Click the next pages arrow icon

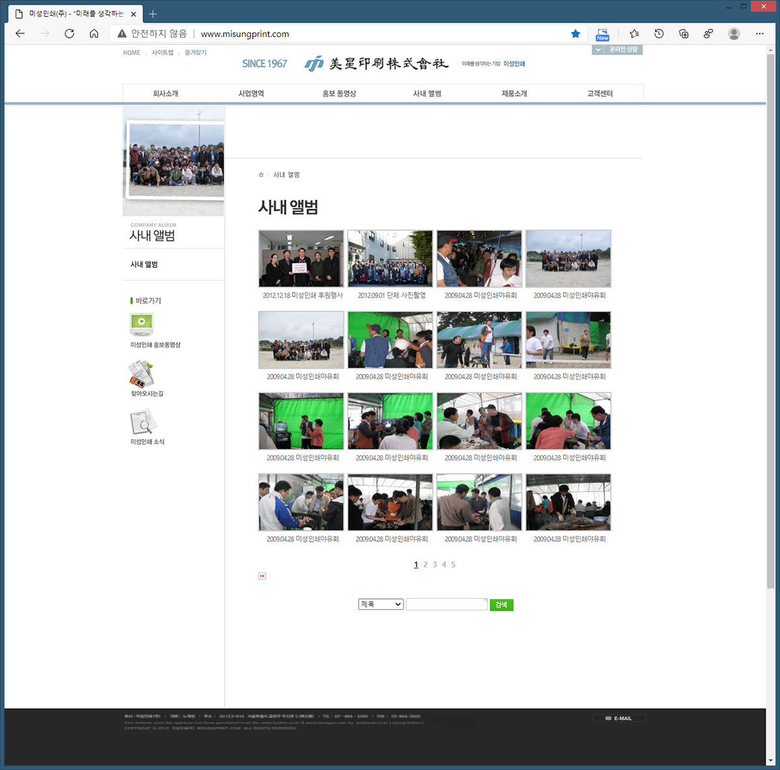pos(262,576)
